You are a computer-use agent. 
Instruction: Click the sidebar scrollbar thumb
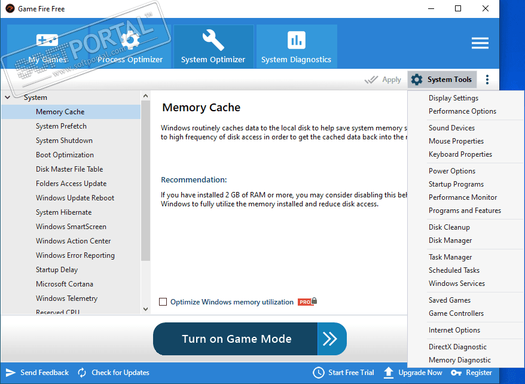point(145,181)
